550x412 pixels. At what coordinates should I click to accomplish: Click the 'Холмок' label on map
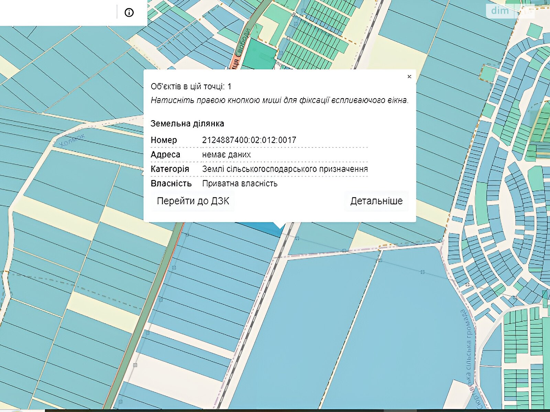point(71,140)
